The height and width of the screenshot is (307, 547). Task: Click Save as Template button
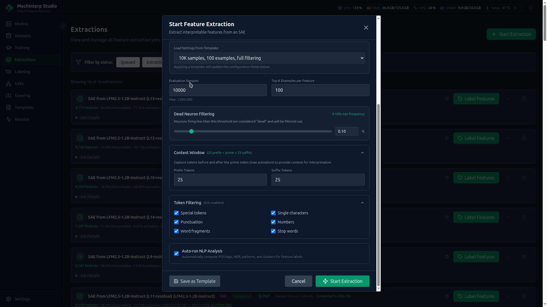coord(195,281)
